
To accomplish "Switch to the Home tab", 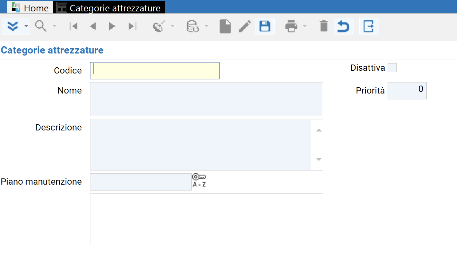I will point(30,8).
